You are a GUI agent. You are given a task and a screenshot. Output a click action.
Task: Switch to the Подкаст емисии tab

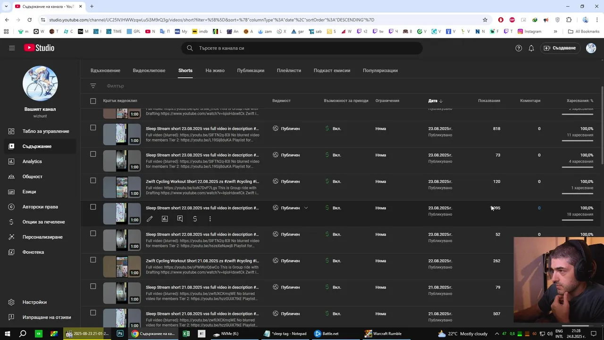(x=332, y=70)
